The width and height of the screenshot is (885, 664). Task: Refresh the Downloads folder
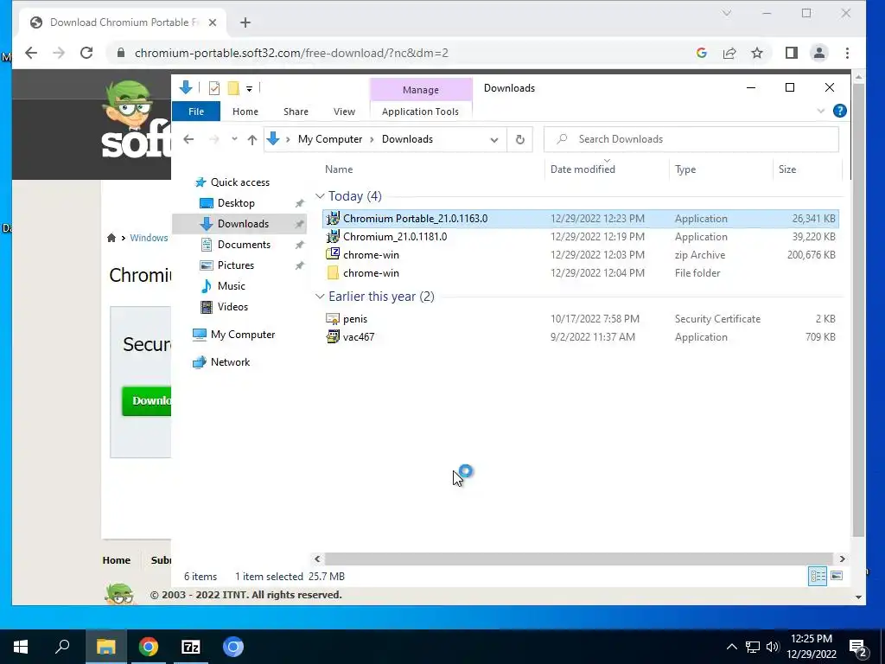(519, 139)
